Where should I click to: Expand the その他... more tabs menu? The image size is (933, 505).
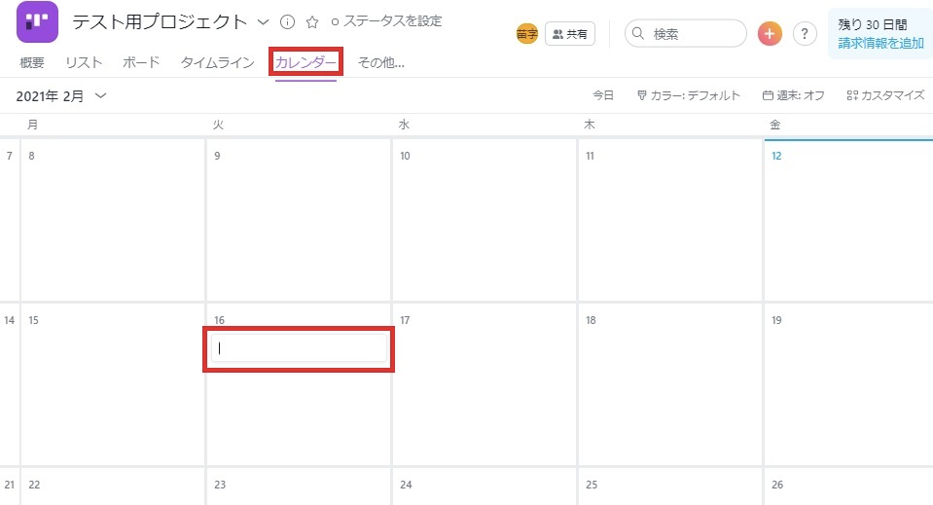pos(380,62)
